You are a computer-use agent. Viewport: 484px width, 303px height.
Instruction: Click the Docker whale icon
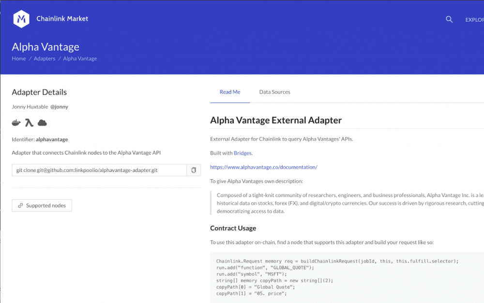click(16, 123)
